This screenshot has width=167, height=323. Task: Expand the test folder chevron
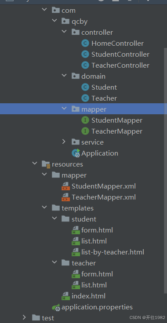click(24, 317)
